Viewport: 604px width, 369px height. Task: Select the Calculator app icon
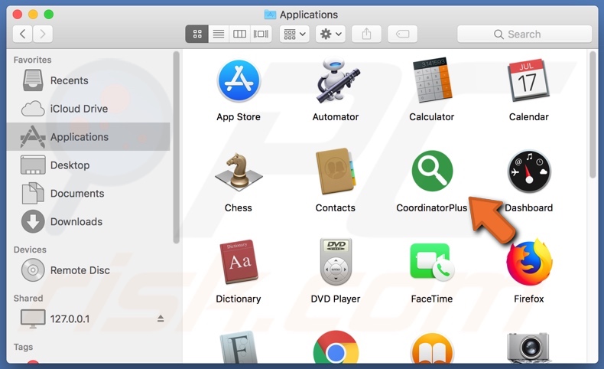click(x=432, y=80)
